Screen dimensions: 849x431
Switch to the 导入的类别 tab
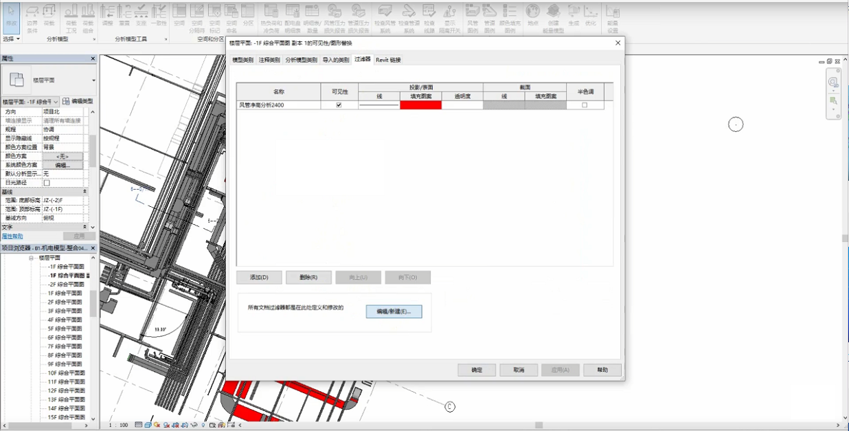click(x=336, y=60)
